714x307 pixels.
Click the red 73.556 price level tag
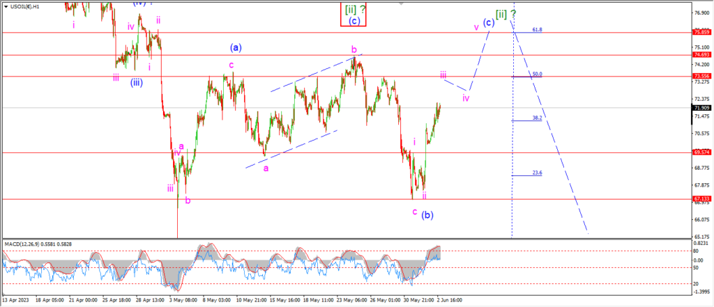tap(700, 77)
